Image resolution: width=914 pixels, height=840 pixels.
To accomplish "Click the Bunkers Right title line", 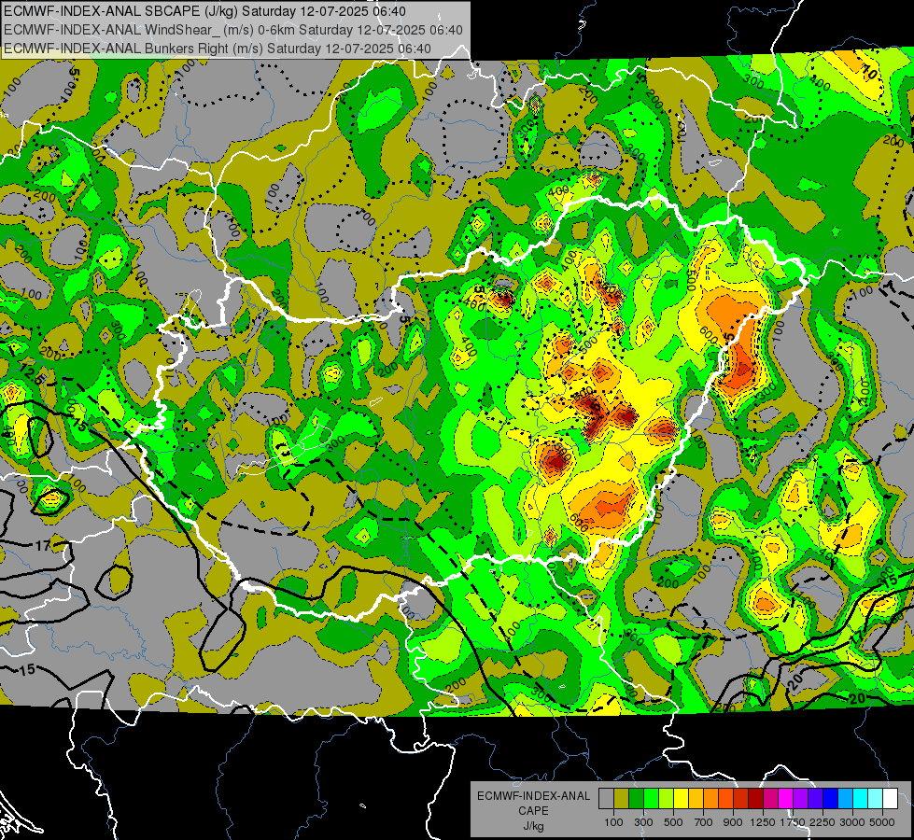I will coord(218,49).
